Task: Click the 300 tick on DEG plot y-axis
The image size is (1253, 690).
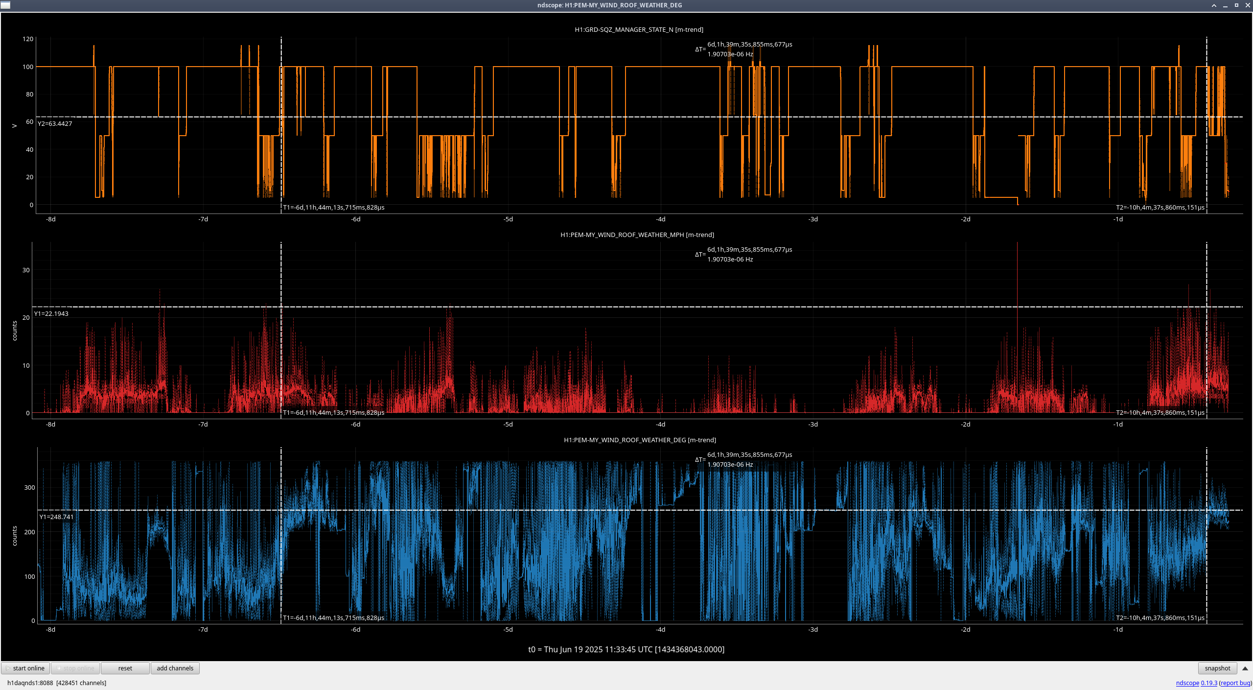Action: 29,487
